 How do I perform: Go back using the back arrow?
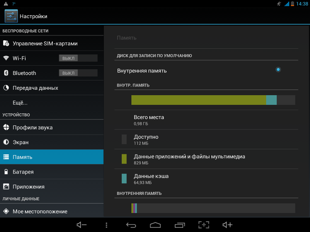tap(131, 225)
